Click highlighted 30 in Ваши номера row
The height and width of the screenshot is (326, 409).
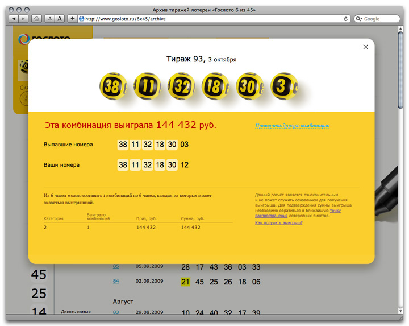[x=172, y=165]
